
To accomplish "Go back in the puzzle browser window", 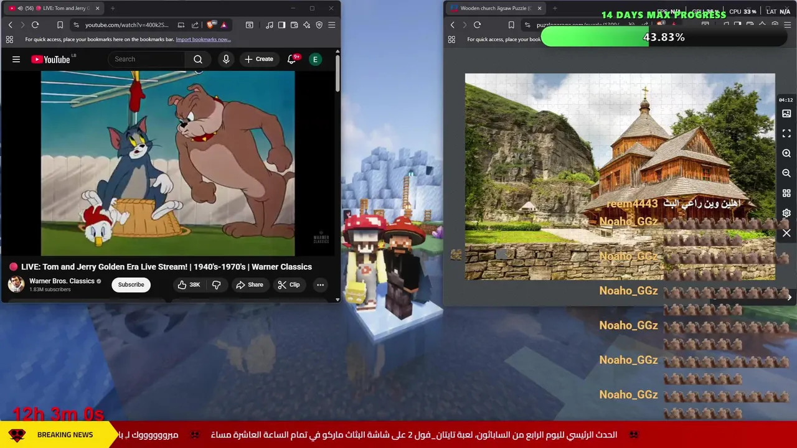I will click(452, 25).
